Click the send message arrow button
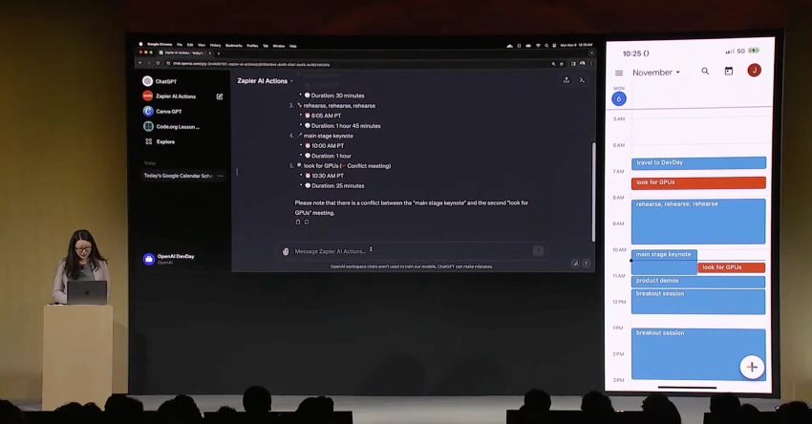The image size is (812, 424). click(x=538, y=251)
